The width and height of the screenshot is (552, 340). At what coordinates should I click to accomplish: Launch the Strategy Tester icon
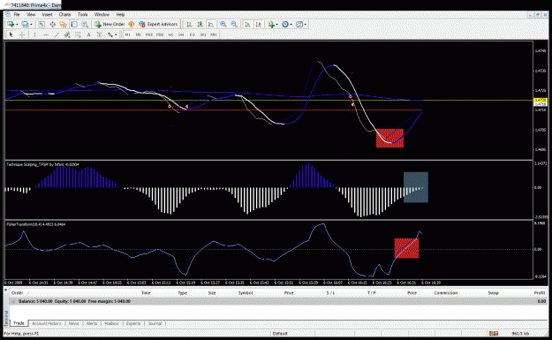click(x=85, y=25)
